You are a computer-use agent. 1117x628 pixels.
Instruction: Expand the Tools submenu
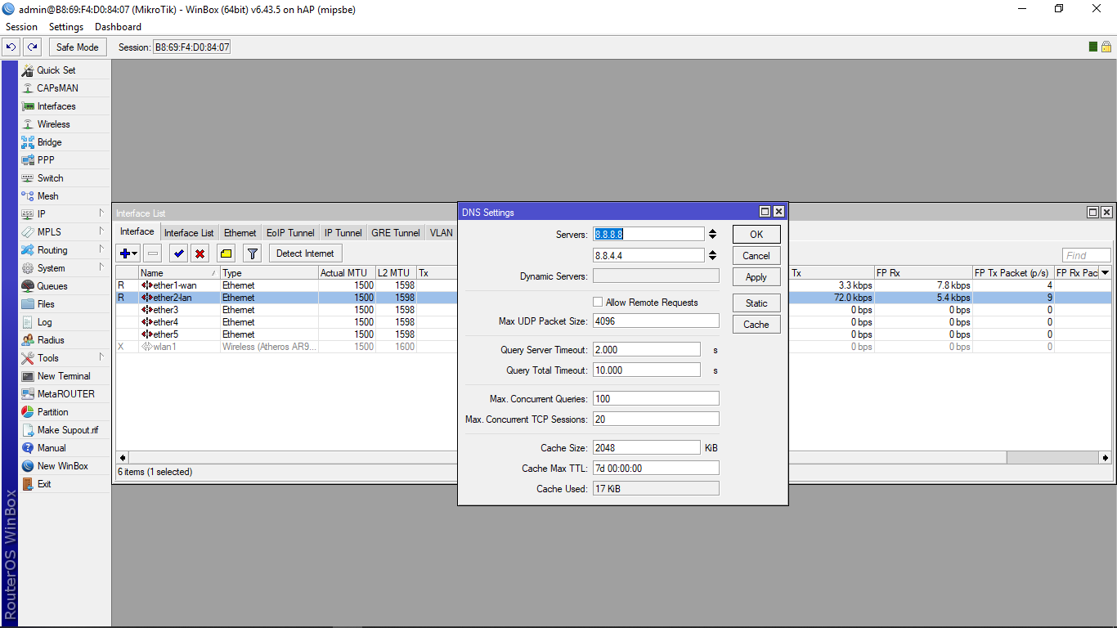tap(65, 358)
